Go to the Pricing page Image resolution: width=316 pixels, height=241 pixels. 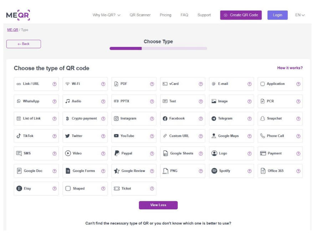tap(165, 15)
